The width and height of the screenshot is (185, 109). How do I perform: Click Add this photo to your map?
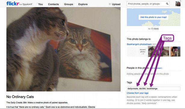click(153, 17)
